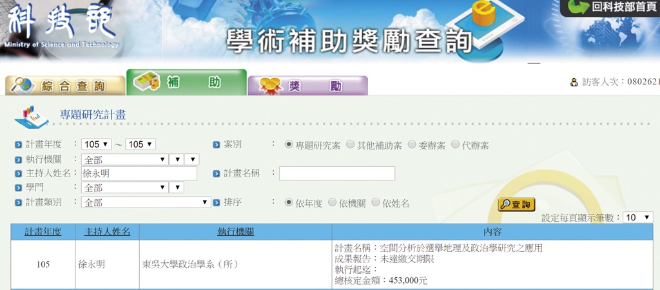This screenshot has width=660, height=290.
Task: Click the award ribbon icon on 獎勵 tab
Action: [270, 86]
